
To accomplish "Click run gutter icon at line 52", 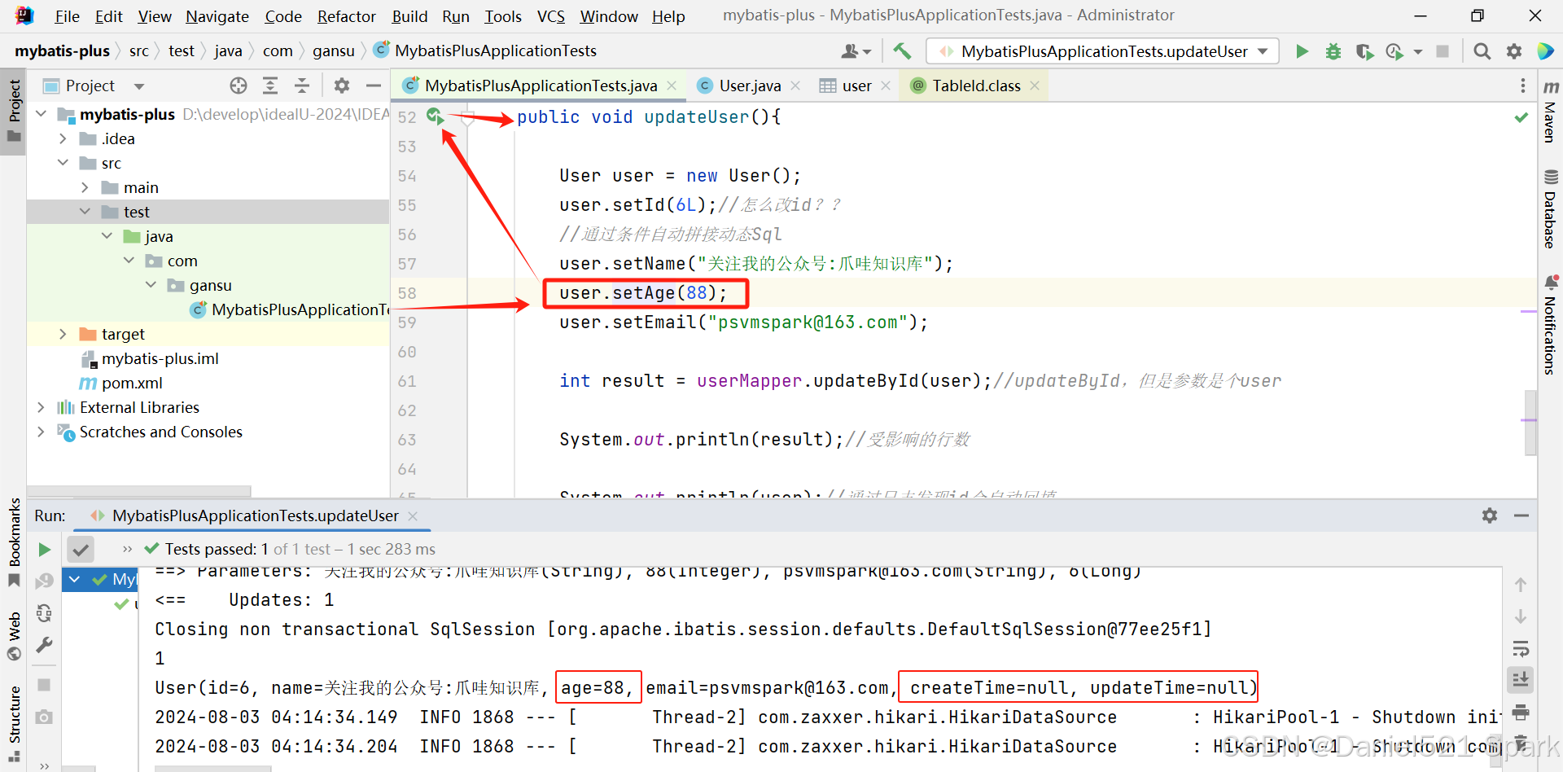I will [435, 116].
